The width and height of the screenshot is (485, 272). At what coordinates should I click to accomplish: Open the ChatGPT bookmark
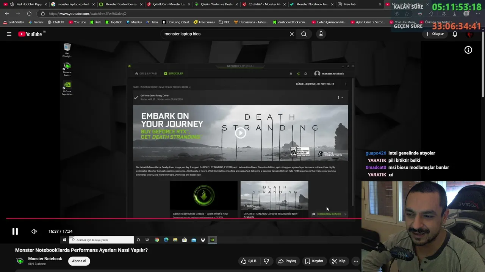[56, 22]
